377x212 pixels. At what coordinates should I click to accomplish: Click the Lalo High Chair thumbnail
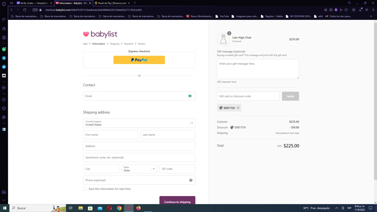click(223, 39)
